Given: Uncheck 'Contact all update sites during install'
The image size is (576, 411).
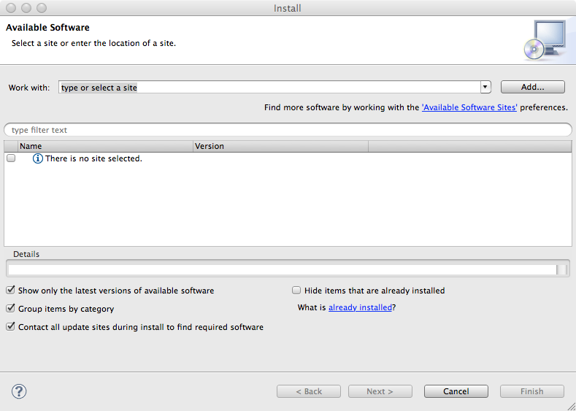Looking at the screenshot, I should point(10,327).
